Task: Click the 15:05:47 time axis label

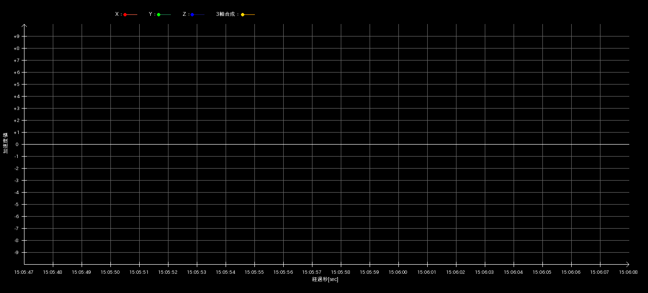Action: (24, 272)
